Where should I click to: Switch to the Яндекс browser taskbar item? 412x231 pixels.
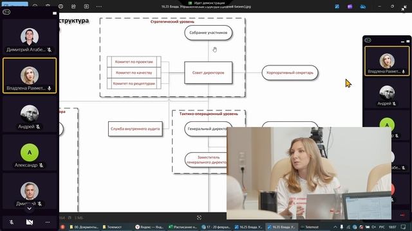149,227
